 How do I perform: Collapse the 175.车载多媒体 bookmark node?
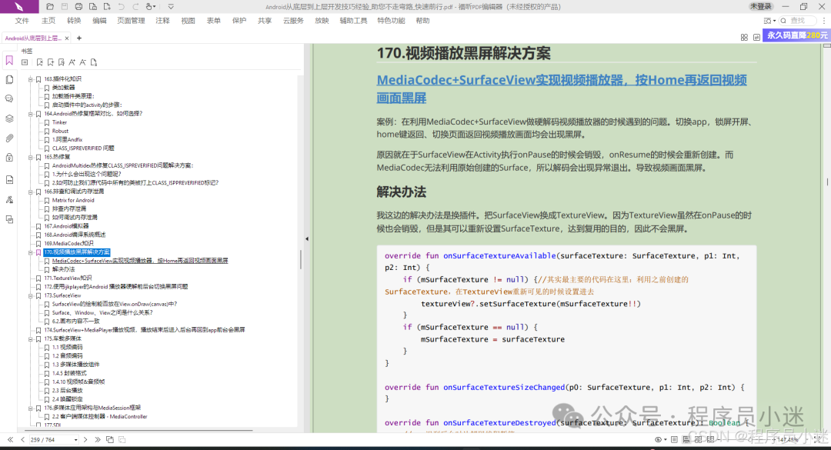[x=30, y=338]
